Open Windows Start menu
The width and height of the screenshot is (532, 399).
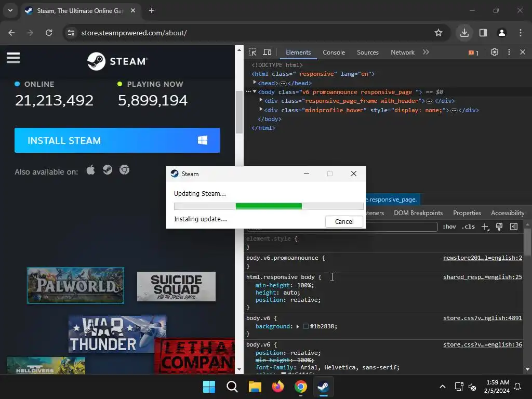[209, 387]
